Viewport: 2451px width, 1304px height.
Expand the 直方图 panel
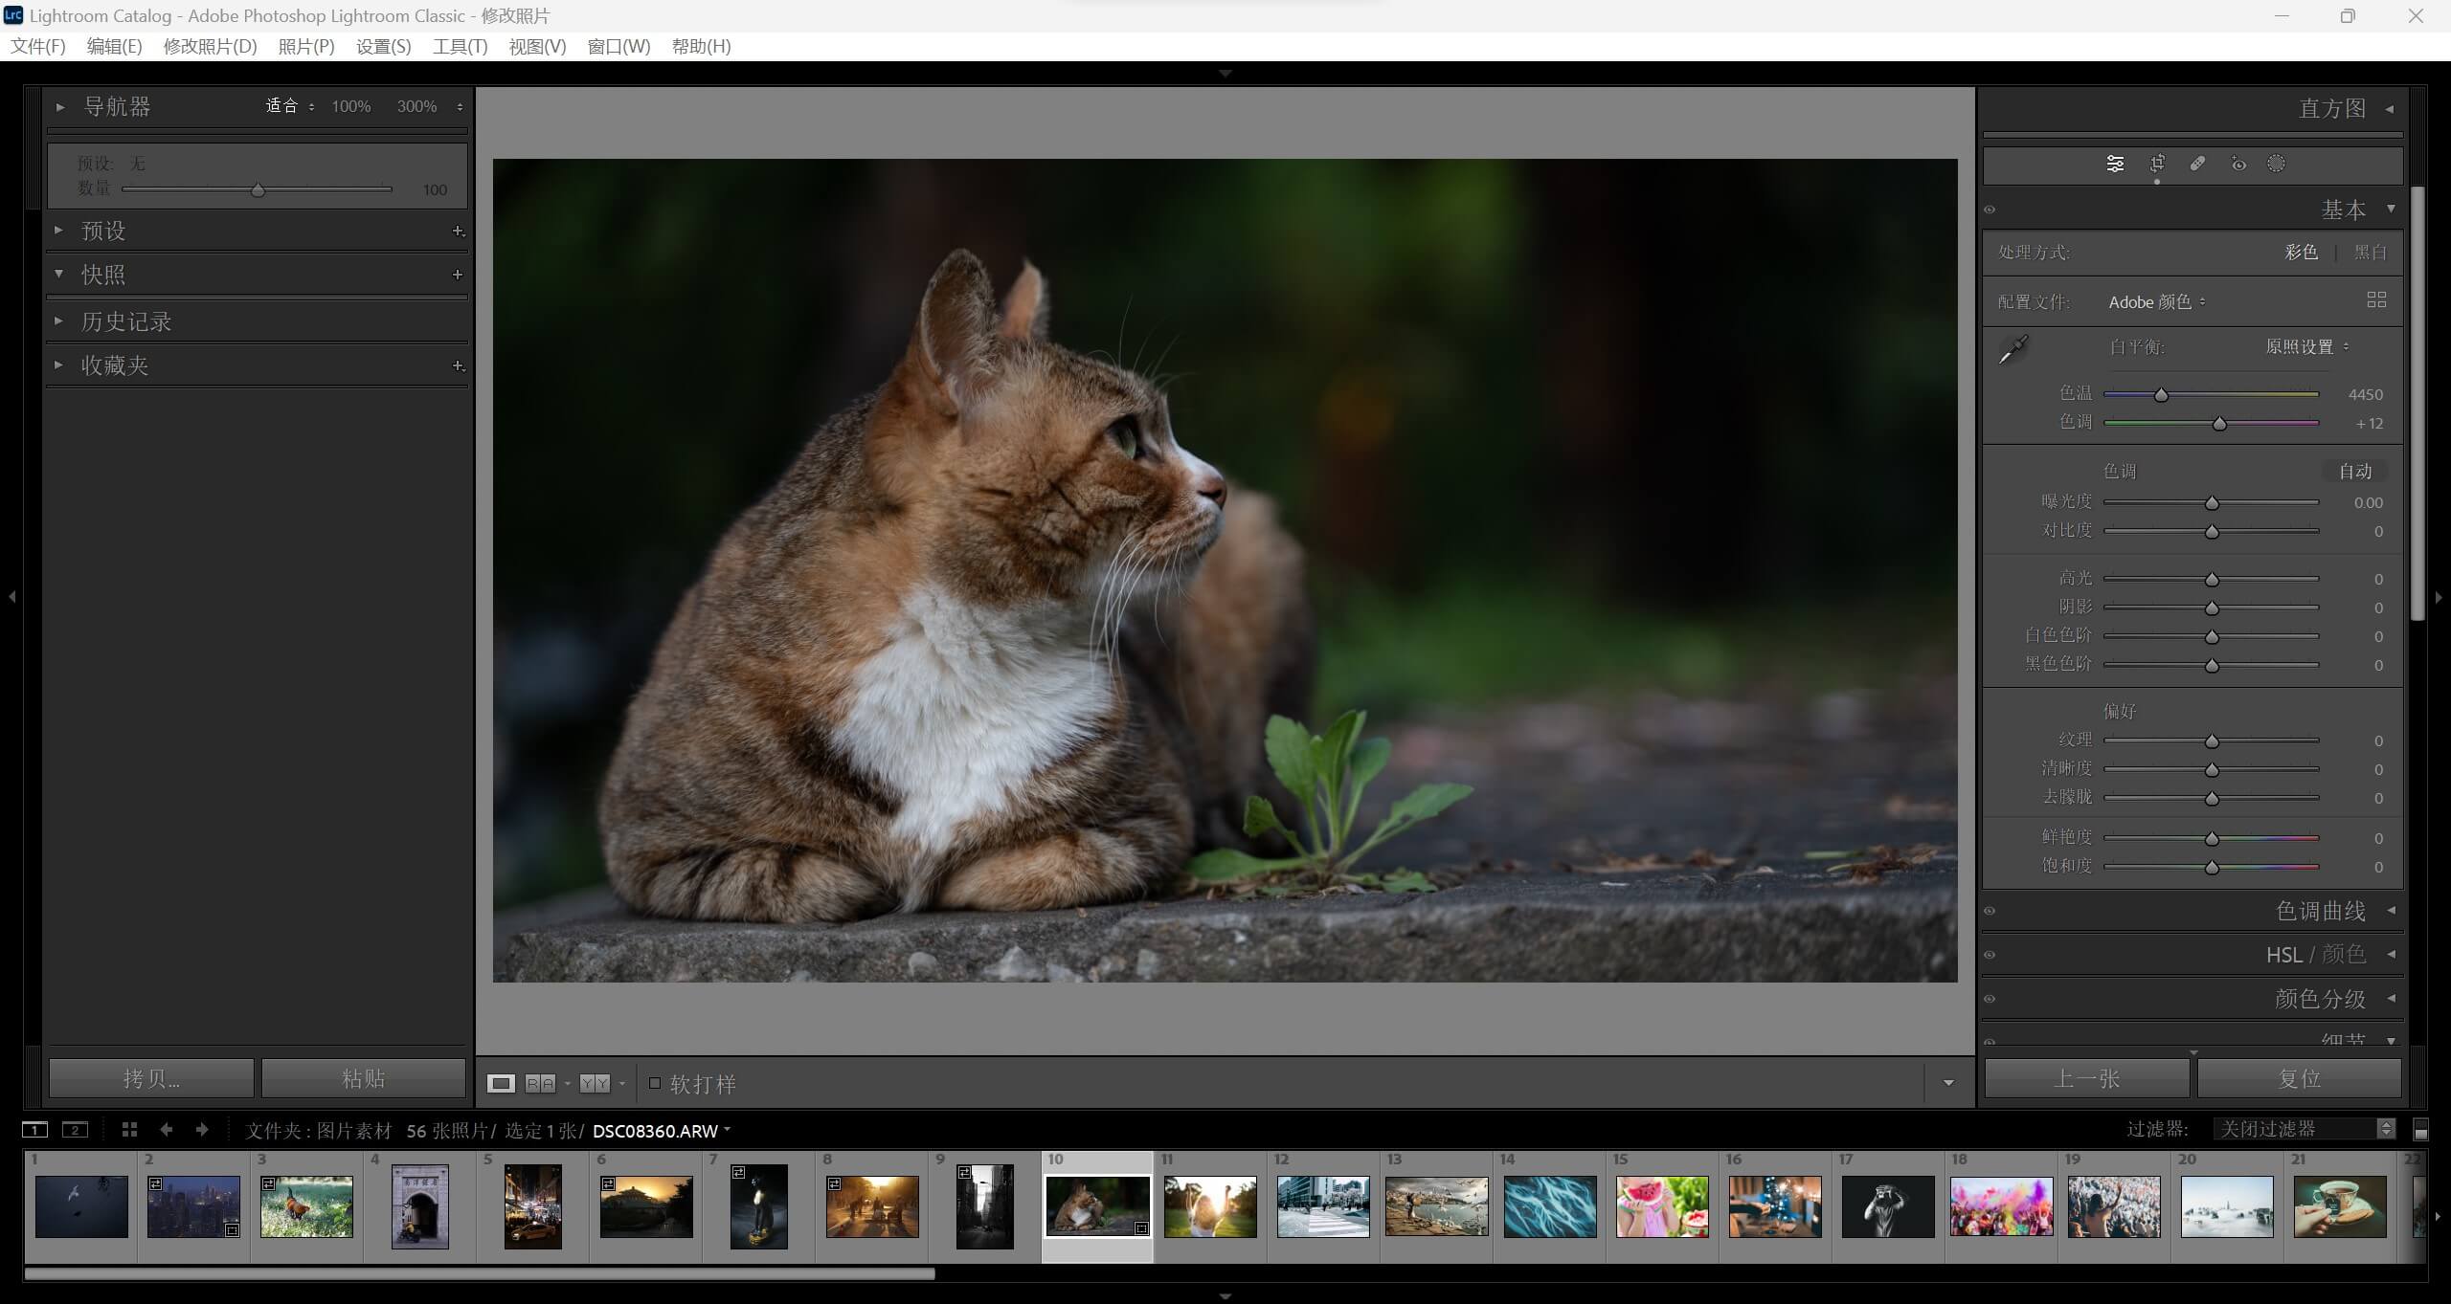click(x=2390, y=109)
